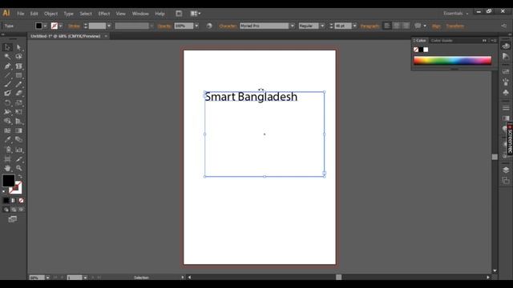
Task: Select the Pencil tool
Action: (x=18, y=84)
